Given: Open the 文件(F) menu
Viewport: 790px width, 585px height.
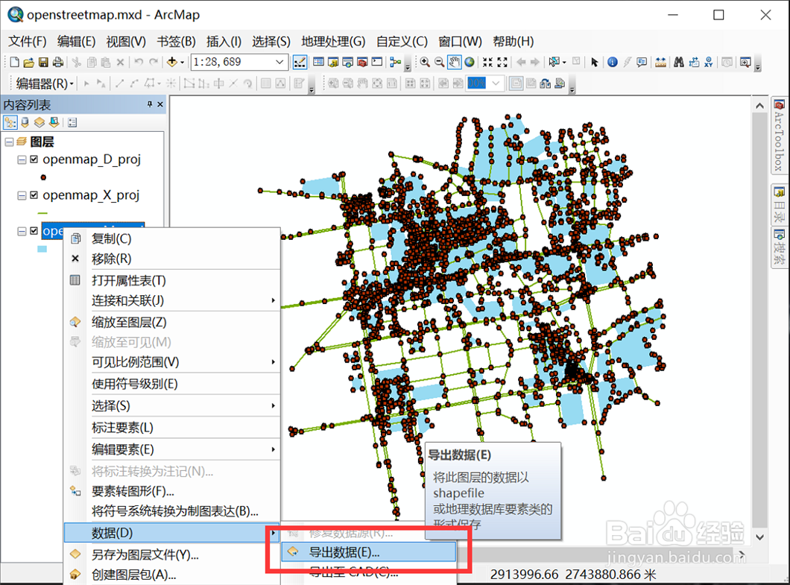Looking at the screenshot, I should 28,41.
